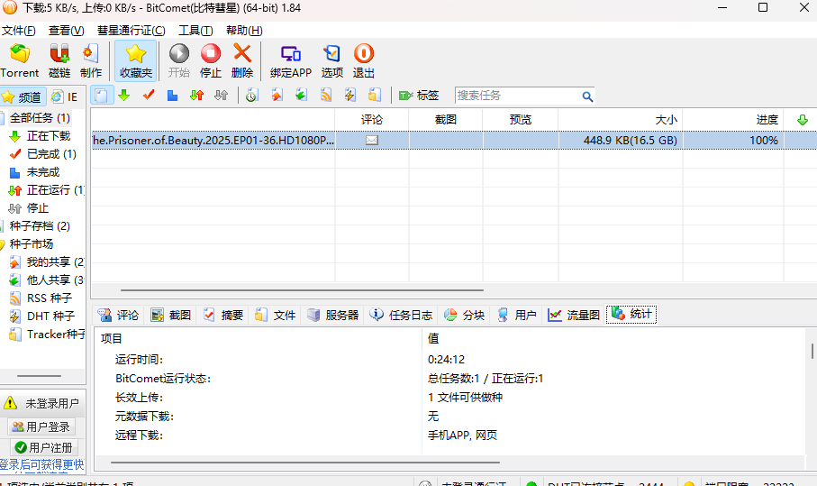Open the 查看(V) menu
Image resolution: width=817 pixels, height=486 pixels.
point(66,31)
